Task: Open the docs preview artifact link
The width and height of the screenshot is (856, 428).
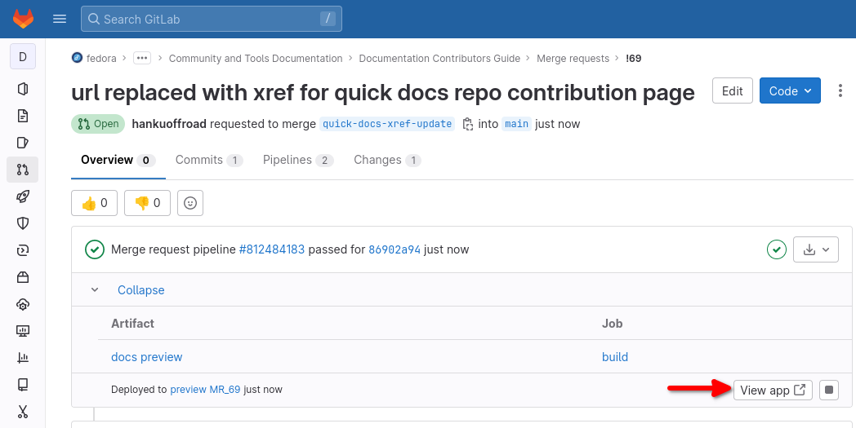Action: (x=147, y=357)
